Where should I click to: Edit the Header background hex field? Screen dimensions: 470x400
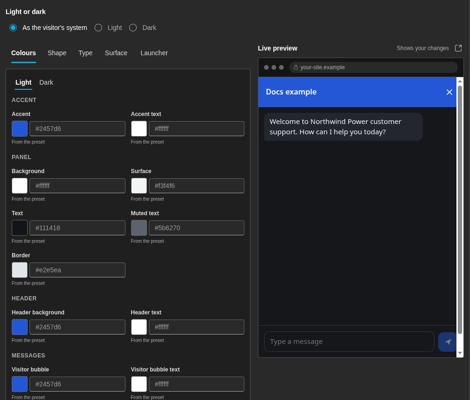pos(77,327)
